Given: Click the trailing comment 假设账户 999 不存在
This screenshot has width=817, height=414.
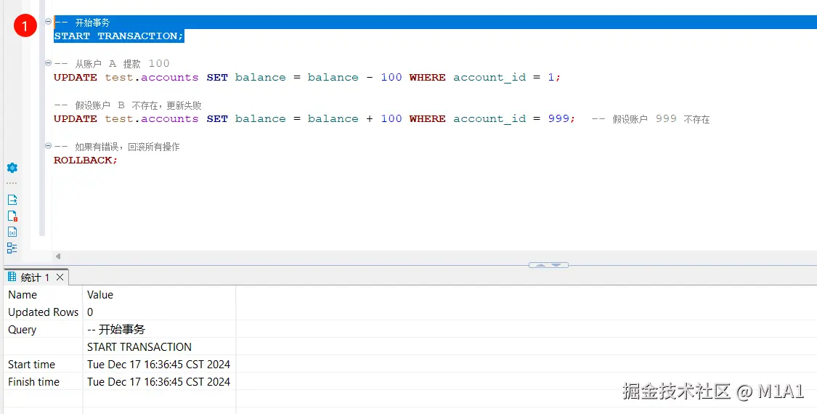Looking at the screenshot, I should coord(651,119).
